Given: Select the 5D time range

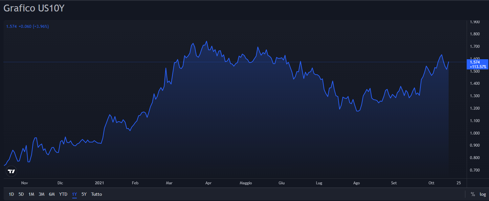Looking at the screenshot, I should click(x=21, y=194).
